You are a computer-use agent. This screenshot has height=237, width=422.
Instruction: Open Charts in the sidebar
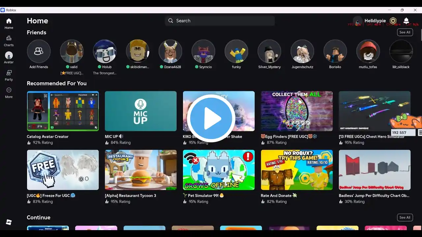[x=9, y=38]
